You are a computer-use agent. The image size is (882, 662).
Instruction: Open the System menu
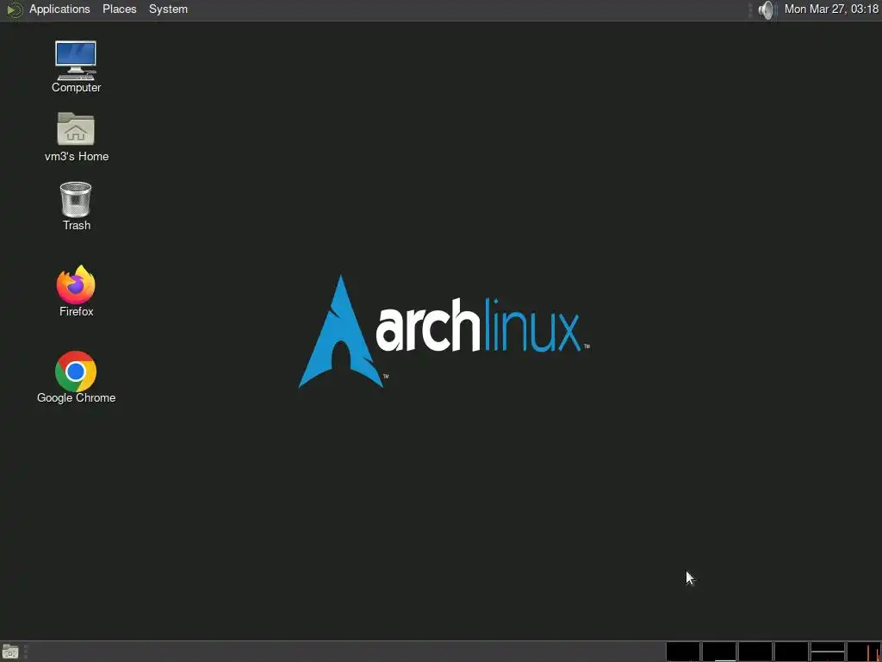coord(168,9)
